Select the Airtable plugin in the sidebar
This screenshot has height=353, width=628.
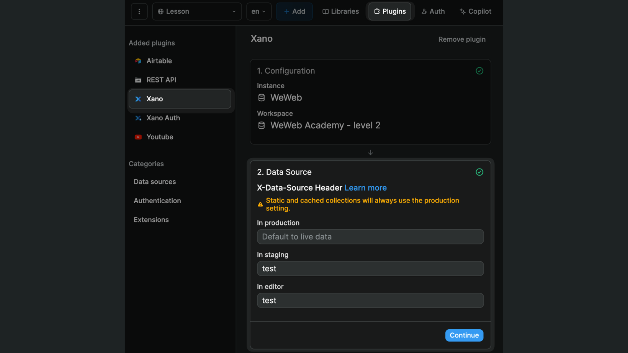(159, 61)
